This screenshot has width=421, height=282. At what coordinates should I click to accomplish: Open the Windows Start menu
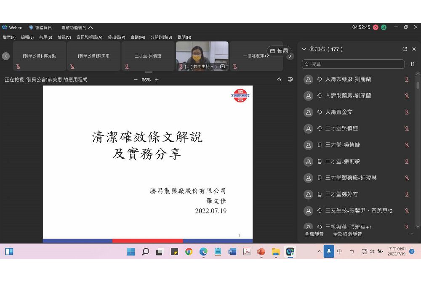[x=131, y=252]
